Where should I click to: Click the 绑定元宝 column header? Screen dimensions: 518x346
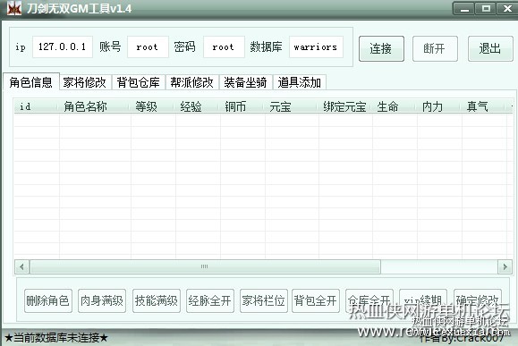click(x=345, y=106)
